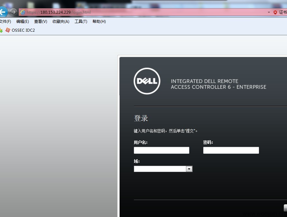Viewport: 287px width, 217px height.
Task: Click the Integrated Dell Remote Access Controller title
Action: pos(218,84)
